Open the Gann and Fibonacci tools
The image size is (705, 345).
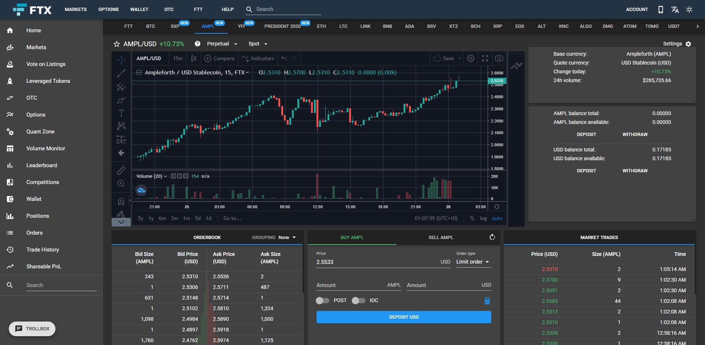click(121, 87)
